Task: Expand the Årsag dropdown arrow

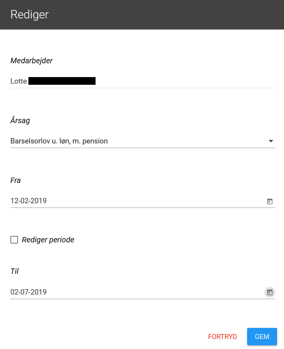Action: point(271,141)
